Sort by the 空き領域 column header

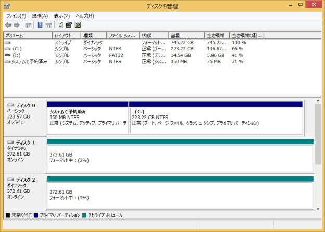click(x=217, y=35)
